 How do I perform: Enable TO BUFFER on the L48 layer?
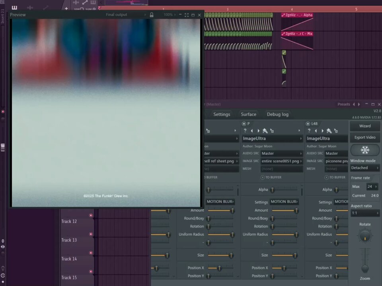(x=326, y=177)
